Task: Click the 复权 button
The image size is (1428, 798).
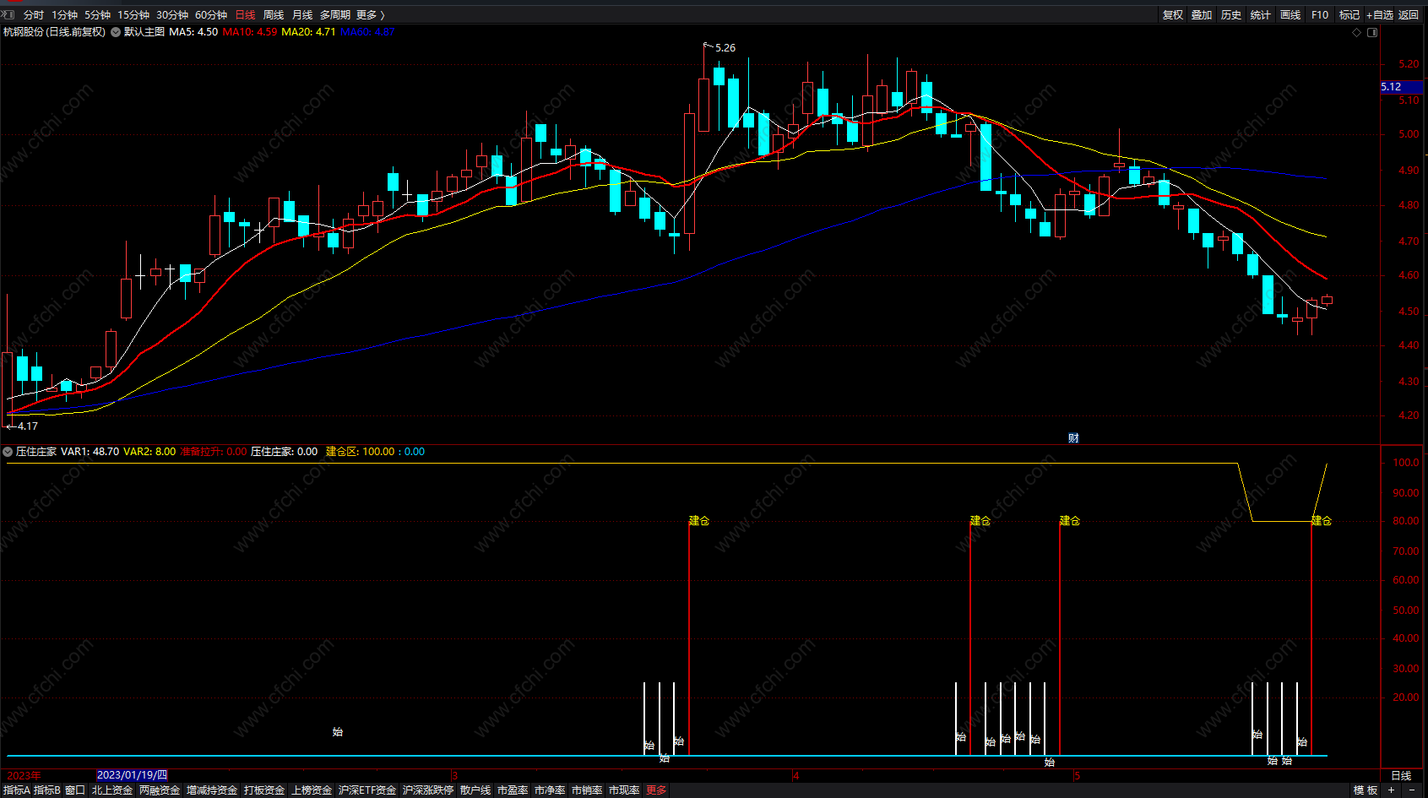Action: coord(1173,15)
